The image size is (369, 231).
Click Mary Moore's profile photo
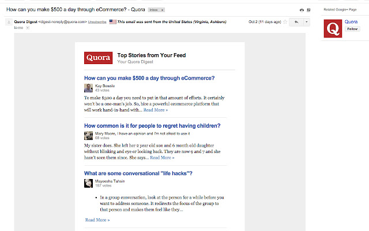coord(88,136)
